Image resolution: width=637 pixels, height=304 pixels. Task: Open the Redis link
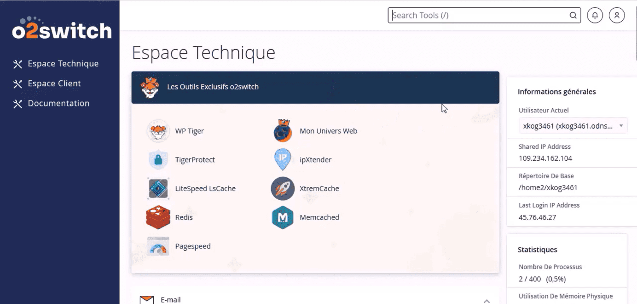pos(184,217)
